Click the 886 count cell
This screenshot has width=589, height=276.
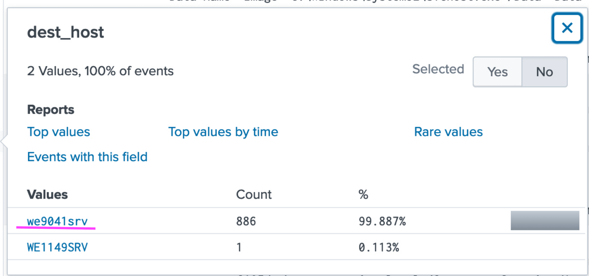[x=246, y=221]
